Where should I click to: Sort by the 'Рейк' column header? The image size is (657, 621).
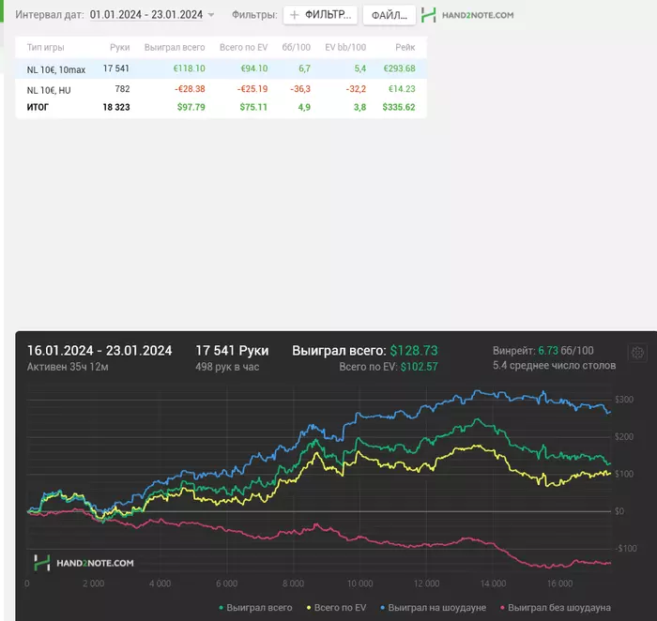(x=405, y=47)
